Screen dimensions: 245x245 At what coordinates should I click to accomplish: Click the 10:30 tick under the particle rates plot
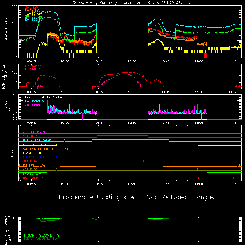click(x=132, y=92)
